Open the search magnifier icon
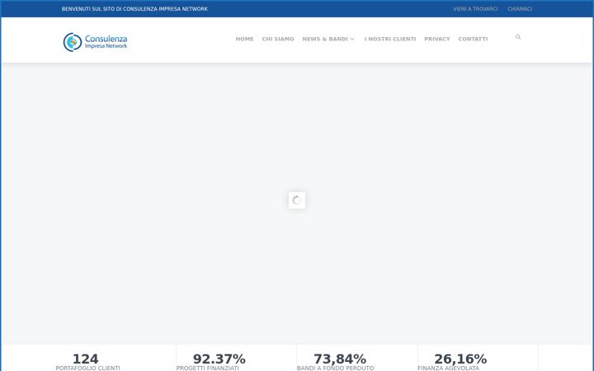The image size is (594, 371). point(518,37)
